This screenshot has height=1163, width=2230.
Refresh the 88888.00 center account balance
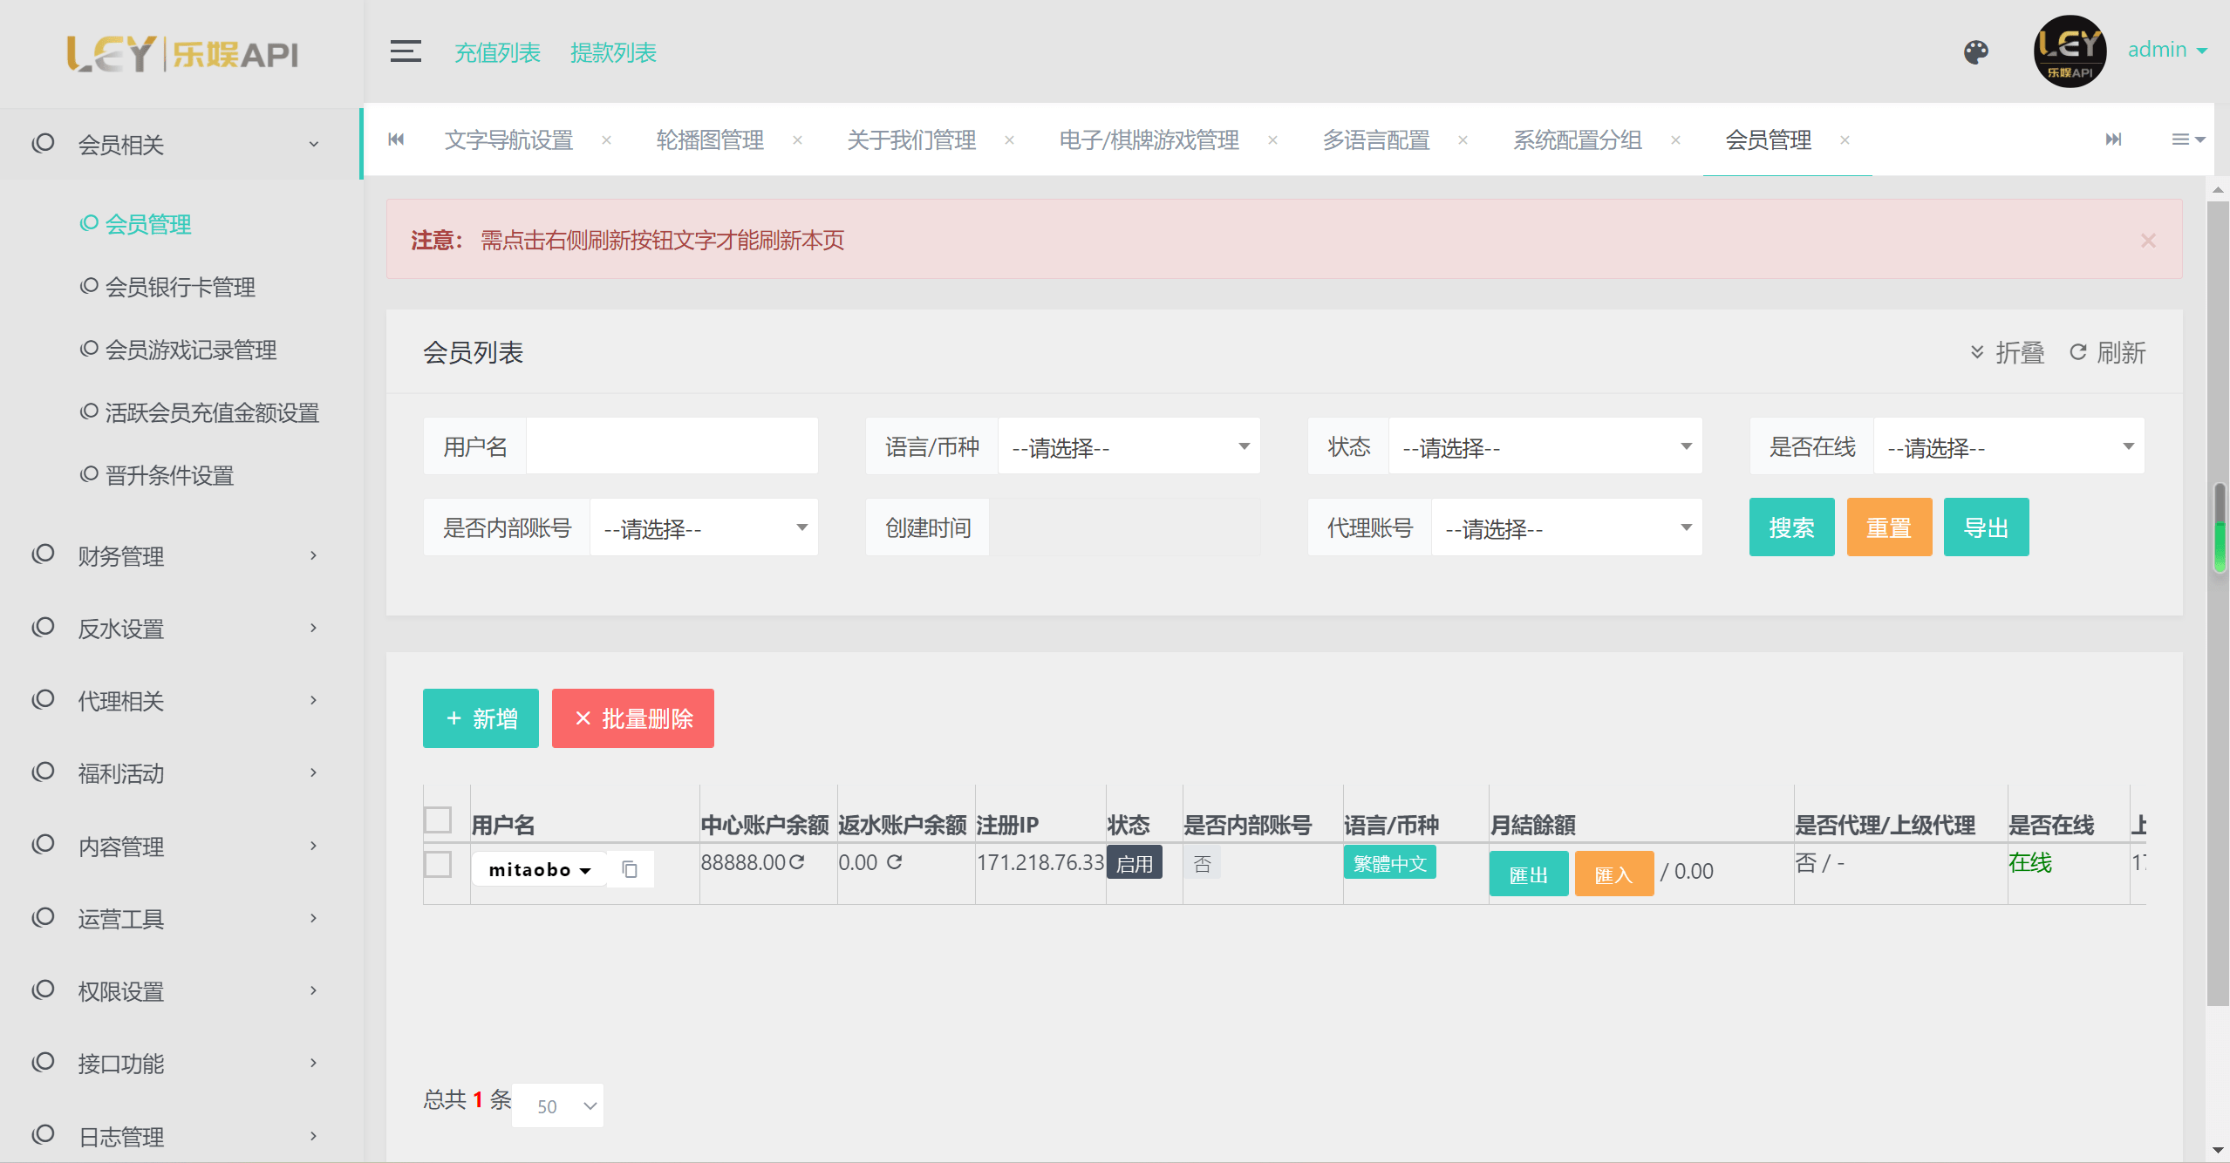pyautogui.click(x=796, y=862)
